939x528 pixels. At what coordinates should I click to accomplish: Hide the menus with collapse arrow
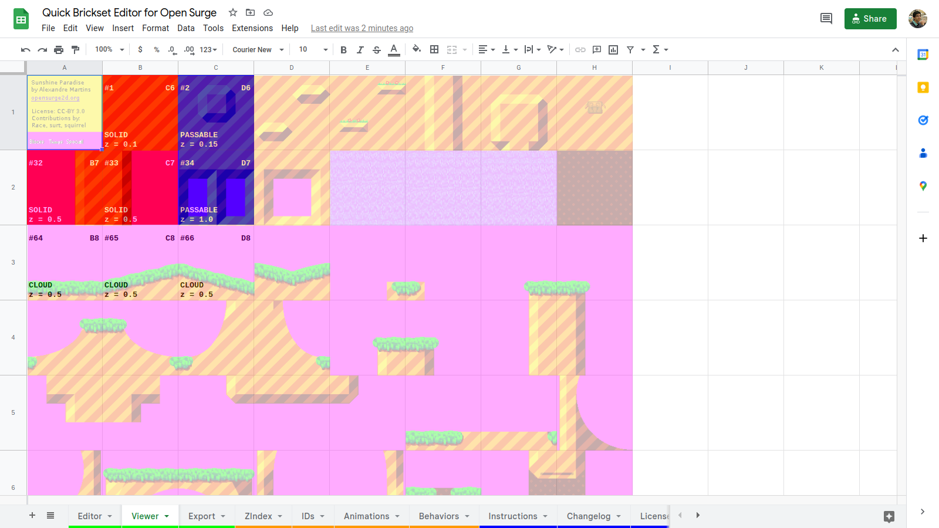(x=896, y=50)
